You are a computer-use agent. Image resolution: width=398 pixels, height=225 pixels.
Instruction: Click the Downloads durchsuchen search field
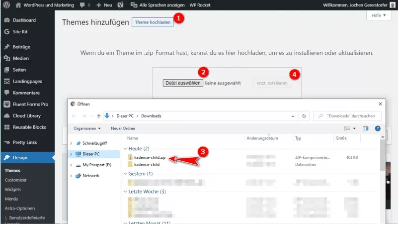(x=347, y=116)
